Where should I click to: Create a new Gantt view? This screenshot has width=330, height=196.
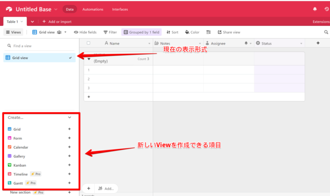[x=69, y=183]
